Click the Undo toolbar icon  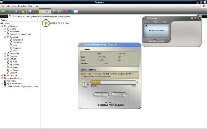coord(70,11)
